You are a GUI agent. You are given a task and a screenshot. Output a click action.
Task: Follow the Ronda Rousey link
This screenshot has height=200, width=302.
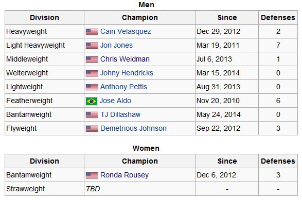(x=125, y=175)
